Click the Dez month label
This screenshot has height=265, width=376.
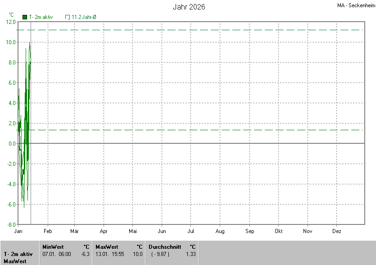pos(336,231)
